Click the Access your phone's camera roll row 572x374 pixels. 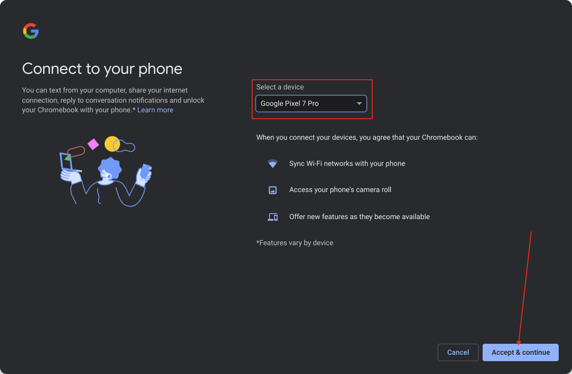(340, 190)
